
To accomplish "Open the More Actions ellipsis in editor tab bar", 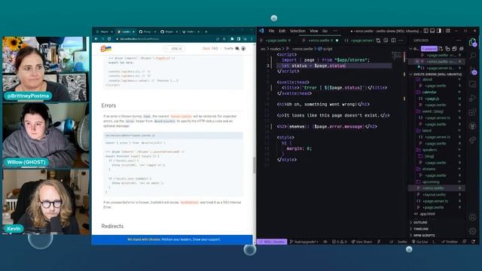I will 401,40.
